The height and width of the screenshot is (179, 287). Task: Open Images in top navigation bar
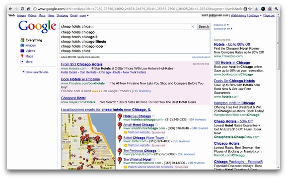click(21, 15)
